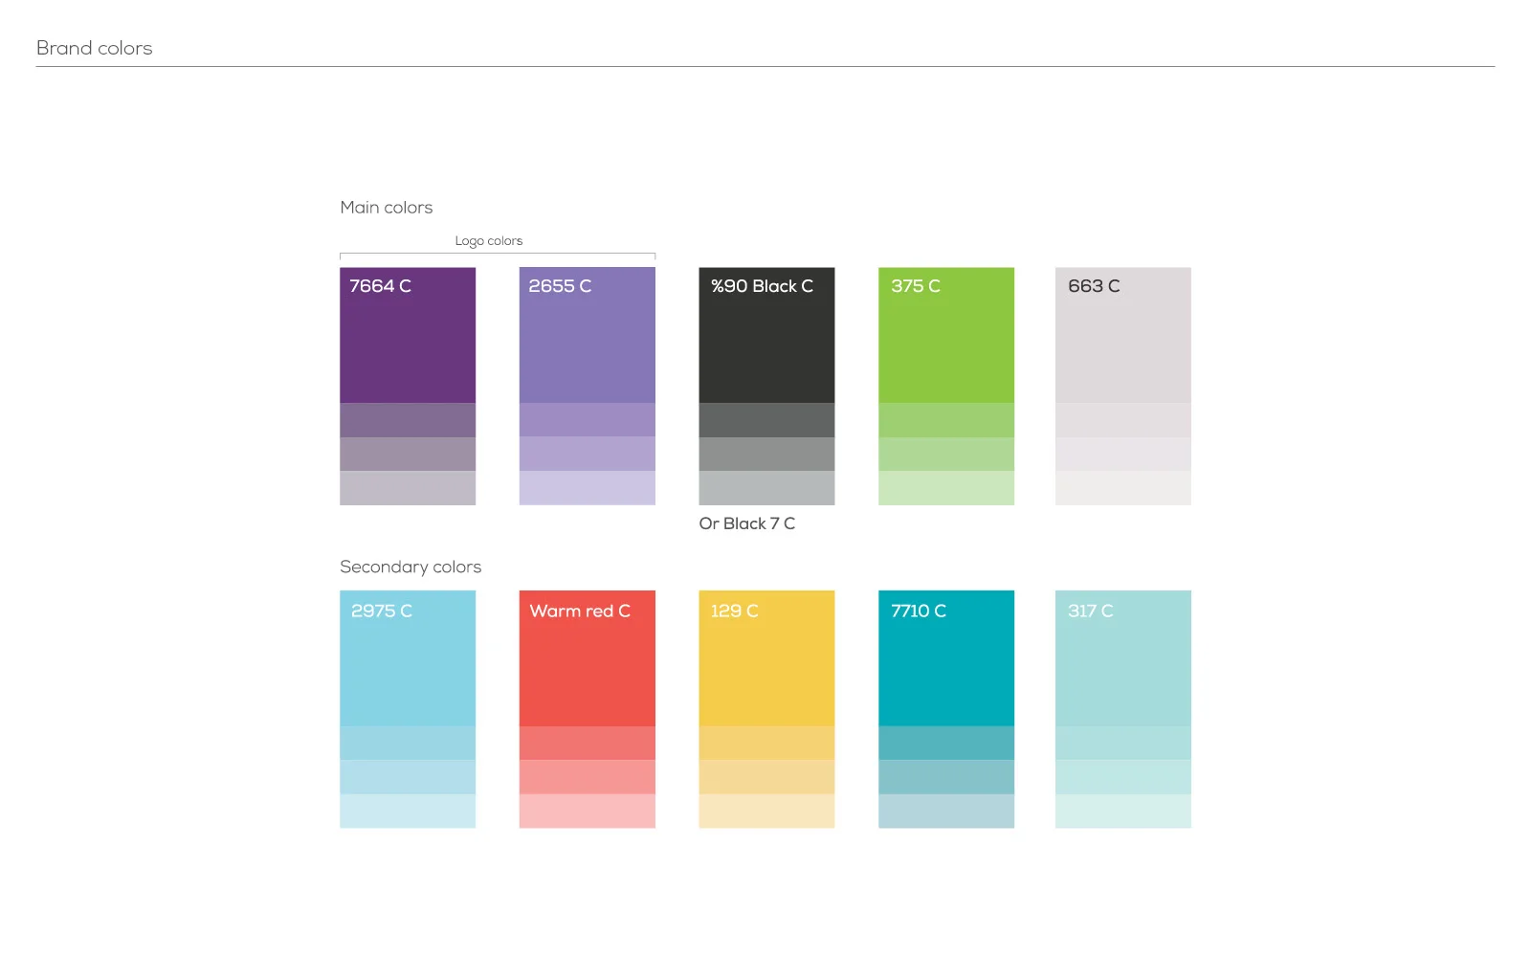The width and height of the screenshot is (1531, 957).
Task: Select the 7710 C teal swatch
Action: [x=946, y=658]
